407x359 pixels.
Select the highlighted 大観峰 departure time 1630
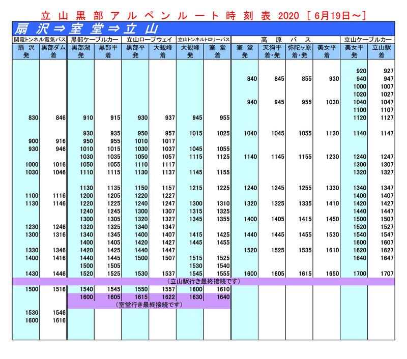[196, 297]
